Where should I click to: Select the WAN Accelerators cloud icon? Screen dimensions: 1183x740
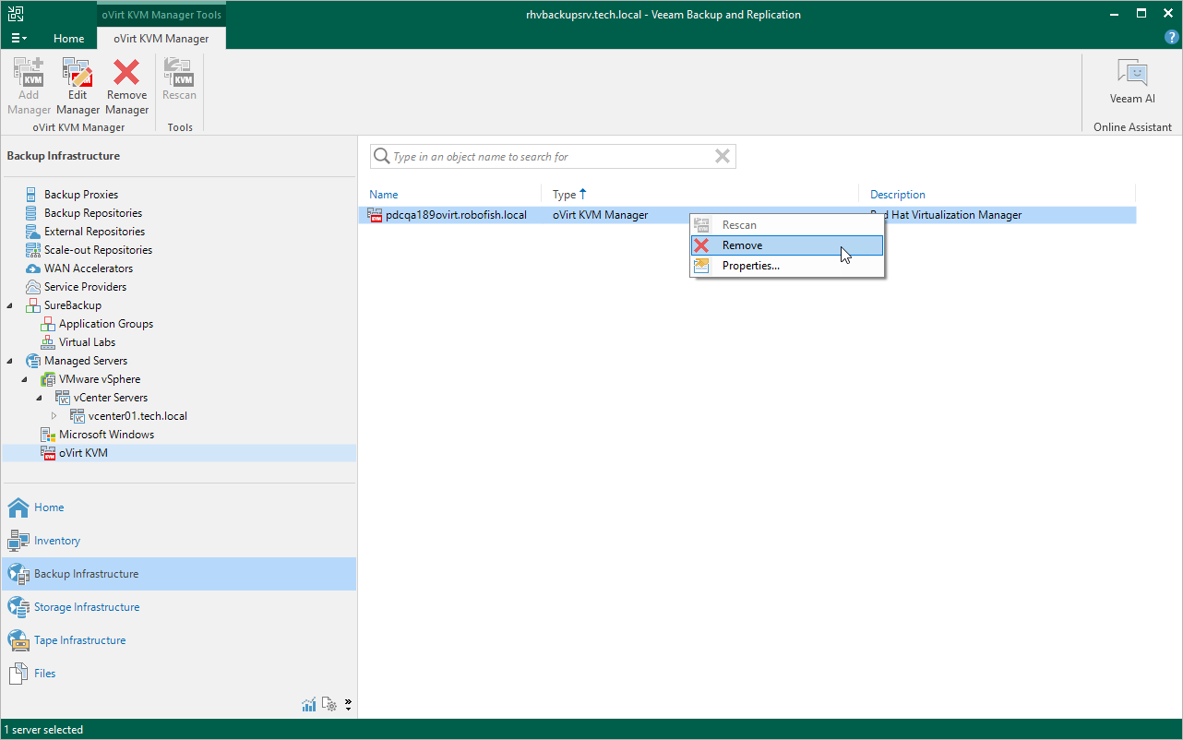32,269
